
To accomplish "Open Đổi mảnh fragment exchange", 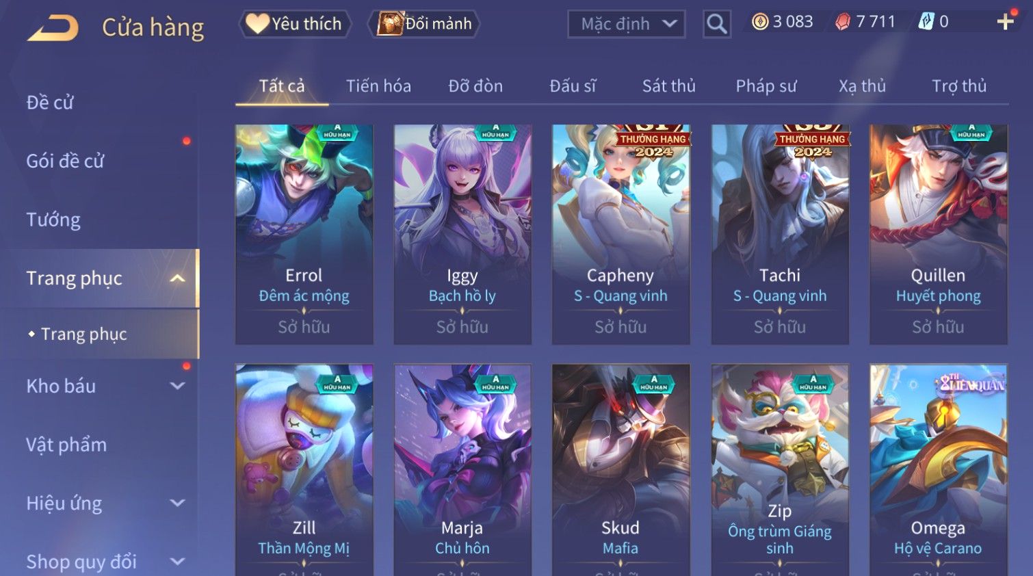I will click(x=424, y=24).
